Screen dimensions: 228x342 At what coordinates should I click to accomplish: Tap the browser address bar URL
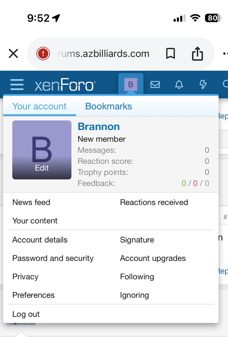pyautogui.click(x=103, y=54)
